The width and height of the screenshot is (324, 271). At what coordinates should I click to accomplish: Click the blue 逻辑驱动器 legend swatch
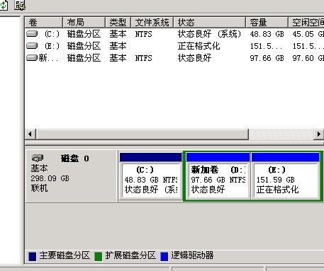click(164, 256)
